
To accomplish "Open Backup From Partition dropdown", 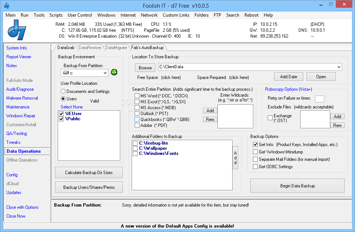I will 105,73.
